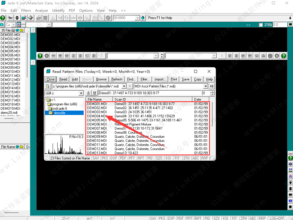Toggle the A sort button in dialog
This screenshot has height=220, width=293.
pos(88,93)
